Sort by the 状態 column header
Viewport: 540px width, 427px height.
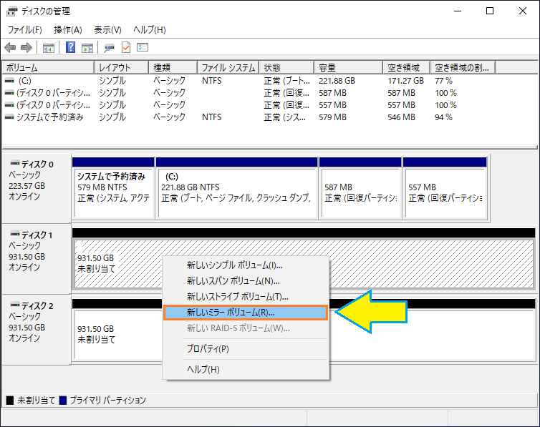point(287,67)
